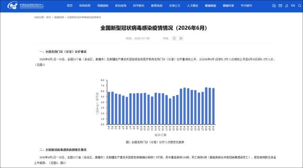
Task: Open the search magnifier icon
Action: point(300,6)
